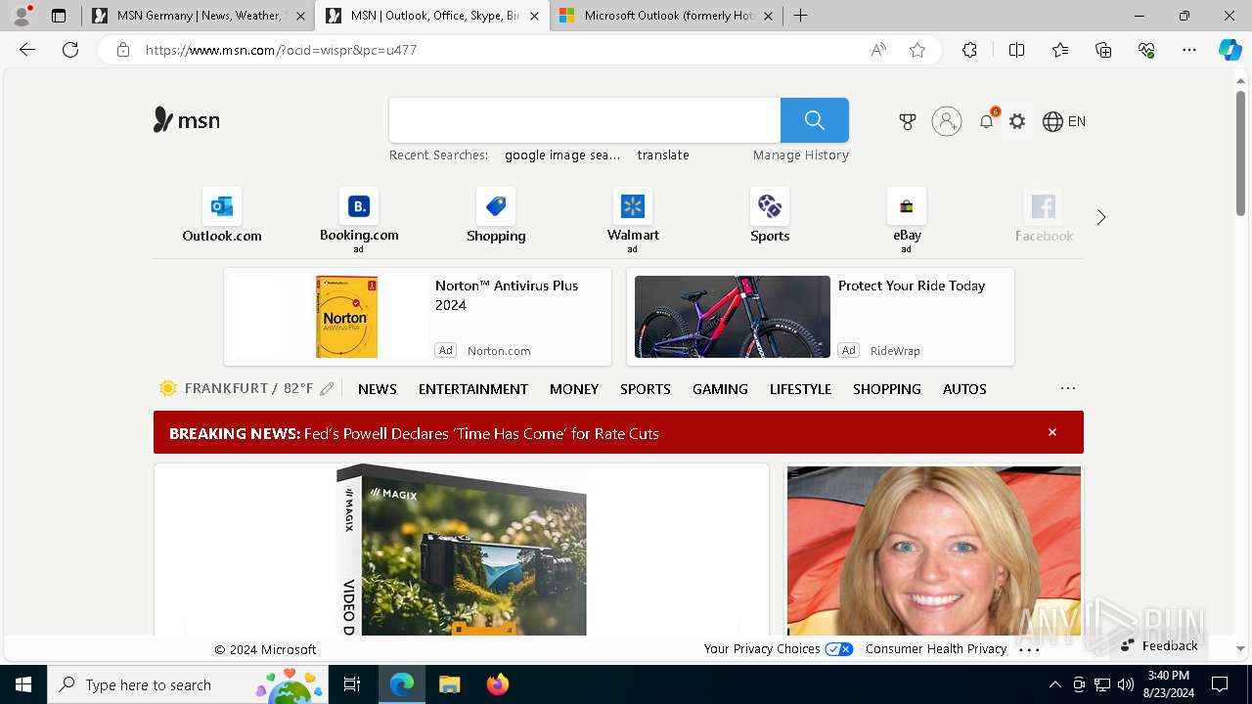Select the NEWS category
This screenshot has height=704, width=1252.
pyautogui.click(x=378, y=389)
